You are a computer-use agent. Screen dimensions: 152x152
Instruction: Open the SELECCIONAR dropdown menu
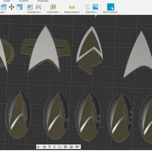click(110, 12)
